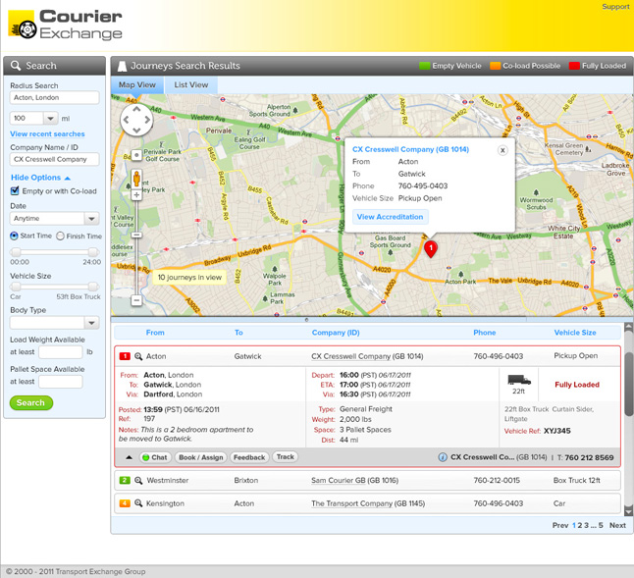
Task: Go to results page 5
Action: click(x=601, y=525)
